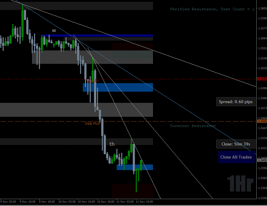Select the Turncoat Resistance label
This screenshot has height=206, width=267.
point(193,126)
